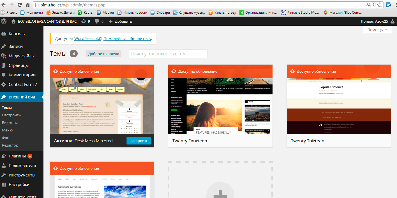Image resolution: width=397 pixels, height=198 pixels.
Task: Open the Редактор submenu item
Action: 10,145
